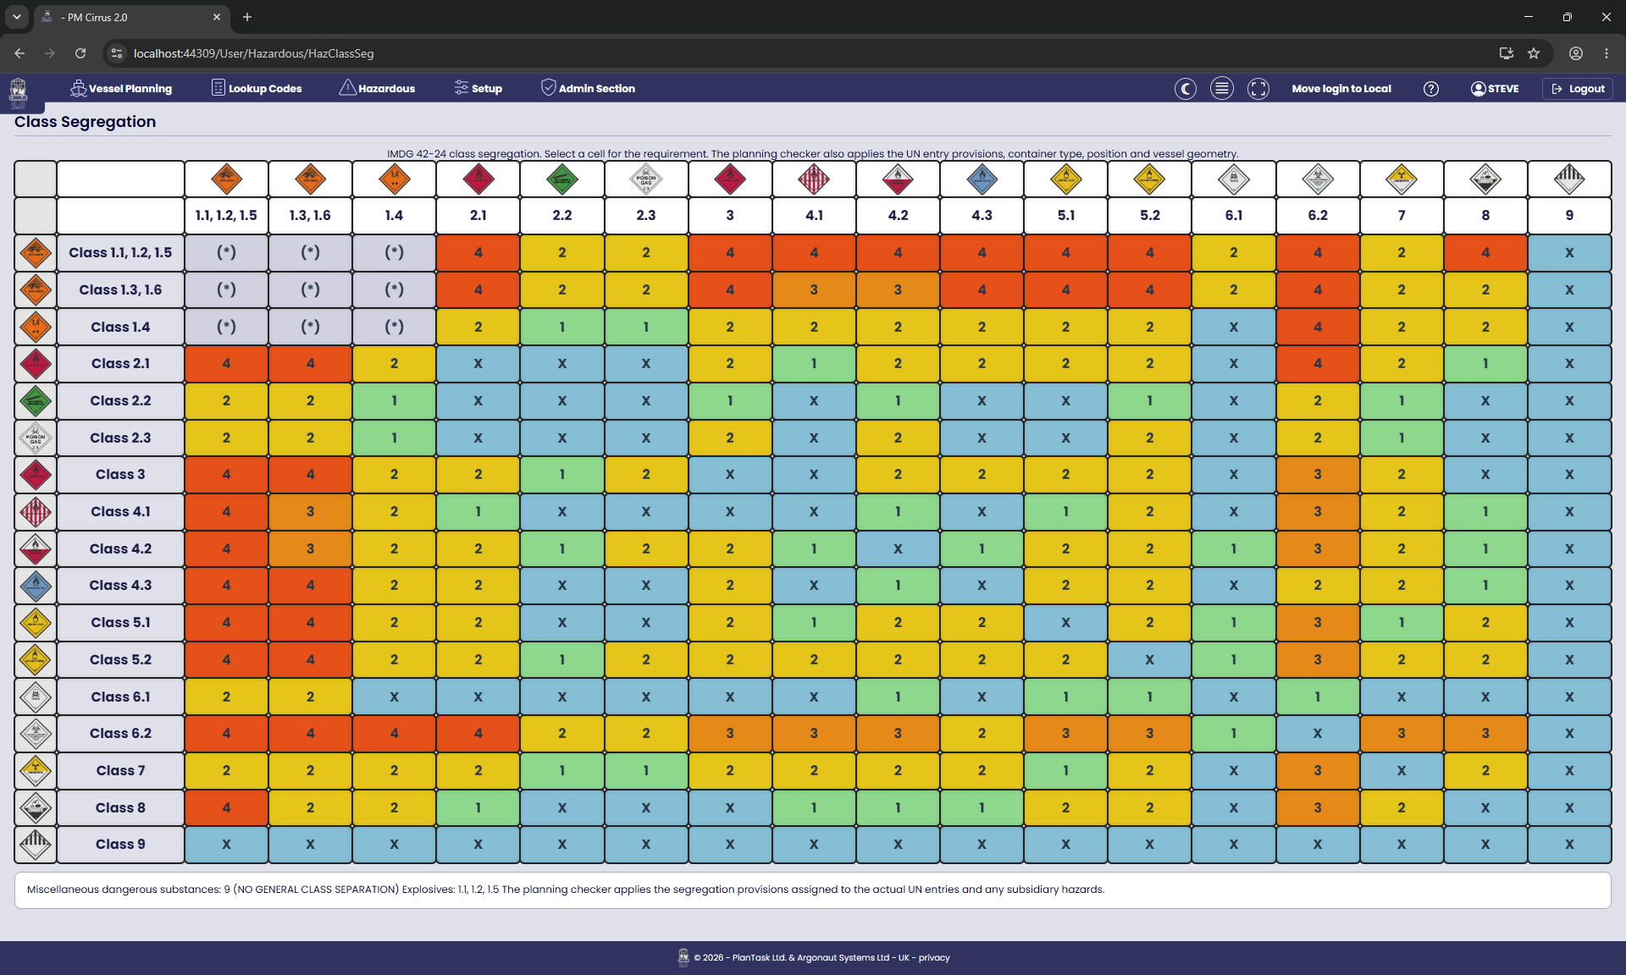
Task: Click the class 9 miscellaneous column placard
Action: click(1569, 179)
